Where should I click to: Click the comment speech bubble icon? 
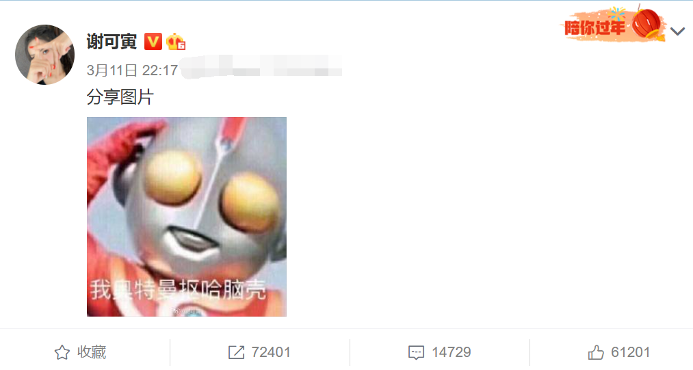(x=416, y=352)
